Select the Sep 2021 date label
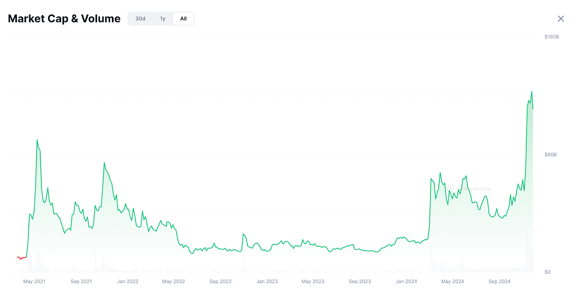This screenshot has width=576, height=298. click(81, 281)
